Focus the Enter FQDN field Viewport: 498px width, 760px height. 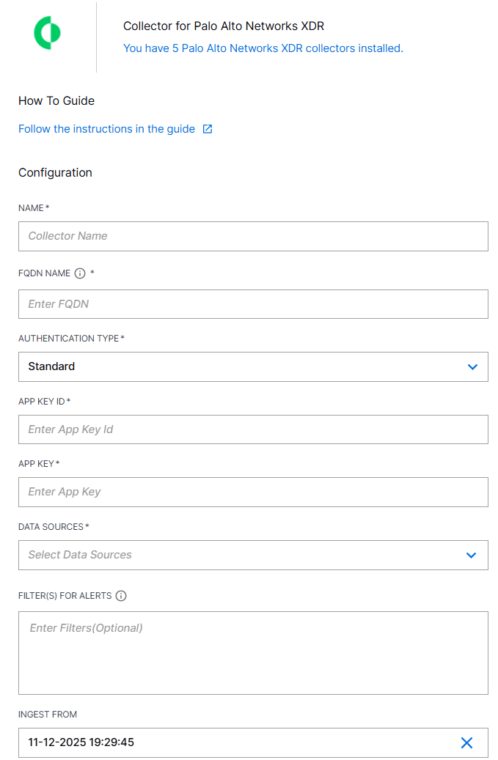click(x=253, y=303)
